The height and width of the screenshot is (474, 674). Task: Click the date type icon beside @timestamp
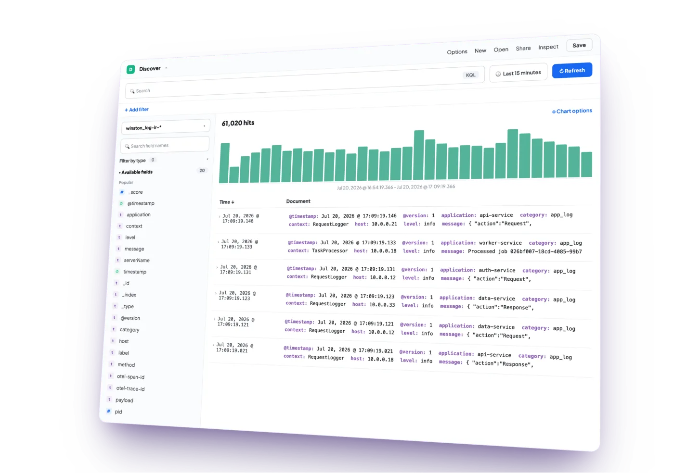pyautogui.click(x=121, y=203)
